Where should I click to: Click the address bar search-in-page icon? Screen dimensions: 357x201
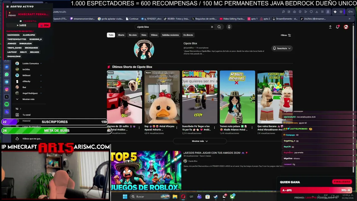pyautogui.click(x=283, y=12)
